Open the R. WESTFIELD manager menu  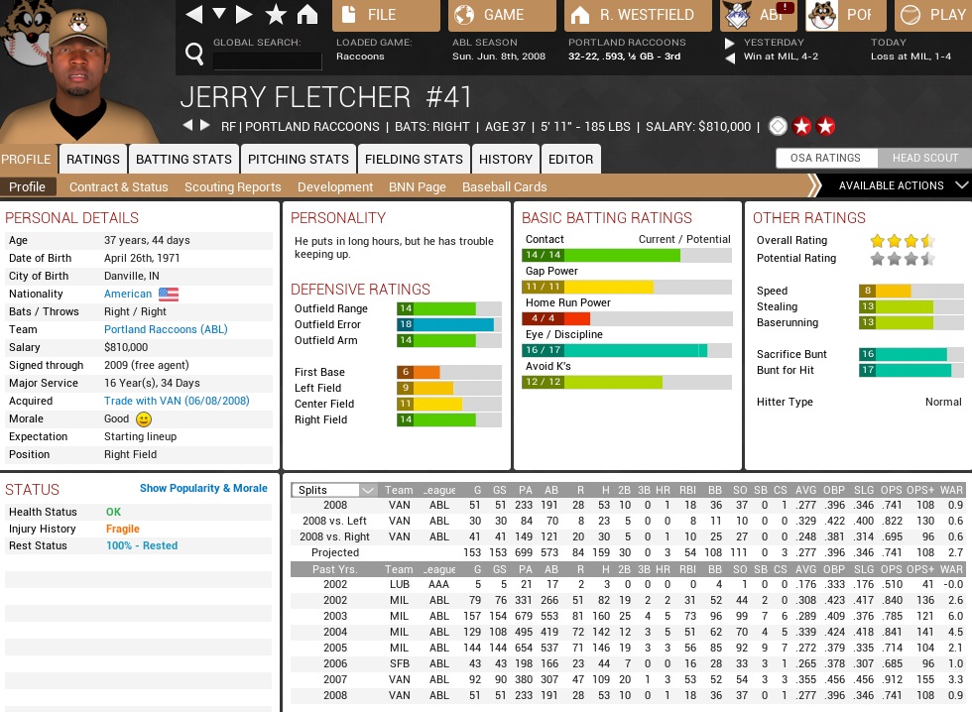point(637,15)
